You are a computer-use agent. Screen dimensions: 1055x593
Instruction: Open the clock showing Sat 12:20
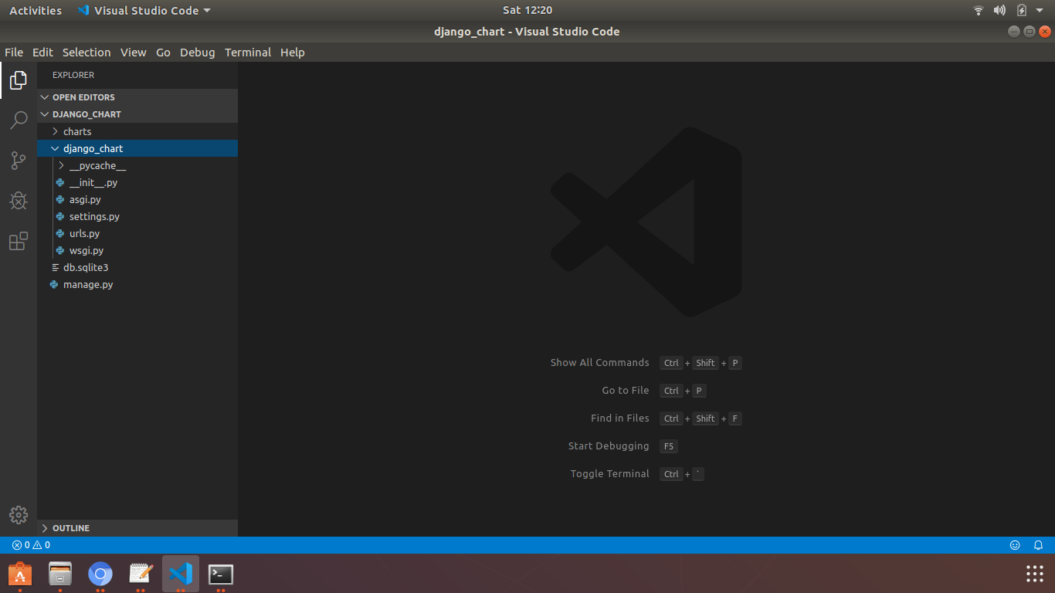[527, 11]
